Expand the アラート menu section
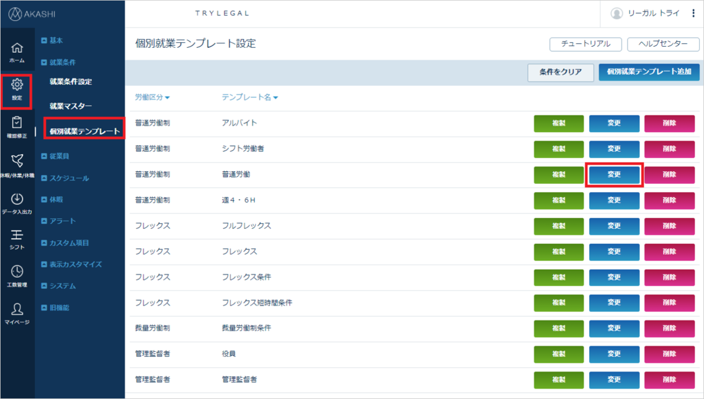Image resolution: width=704 pixels, height=399 pixels. coord(59,221)
